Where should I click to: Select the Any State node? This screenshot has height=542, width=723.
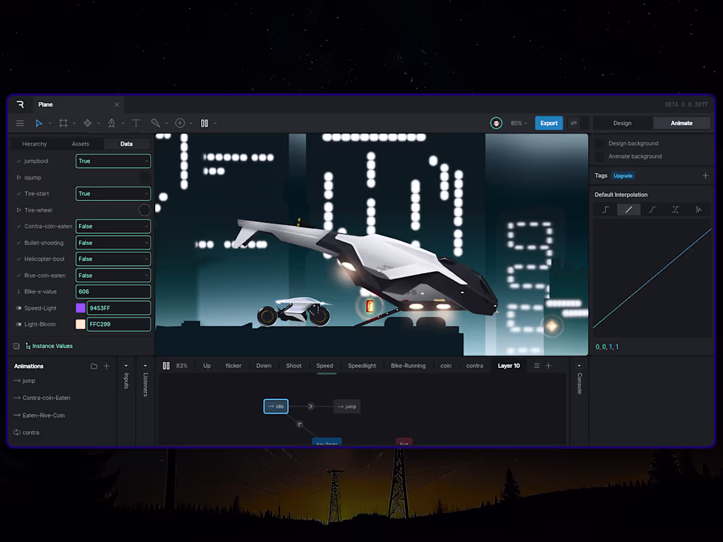[x=327, y=442]
